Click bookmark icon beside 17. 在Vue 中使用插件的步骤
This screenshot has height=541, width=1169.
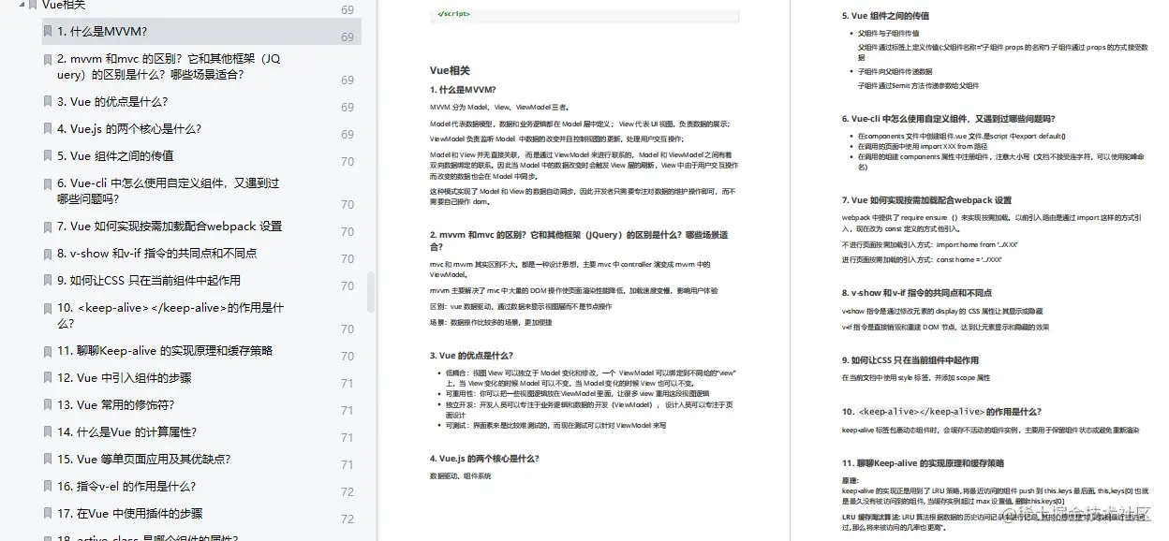coord(48,514)
